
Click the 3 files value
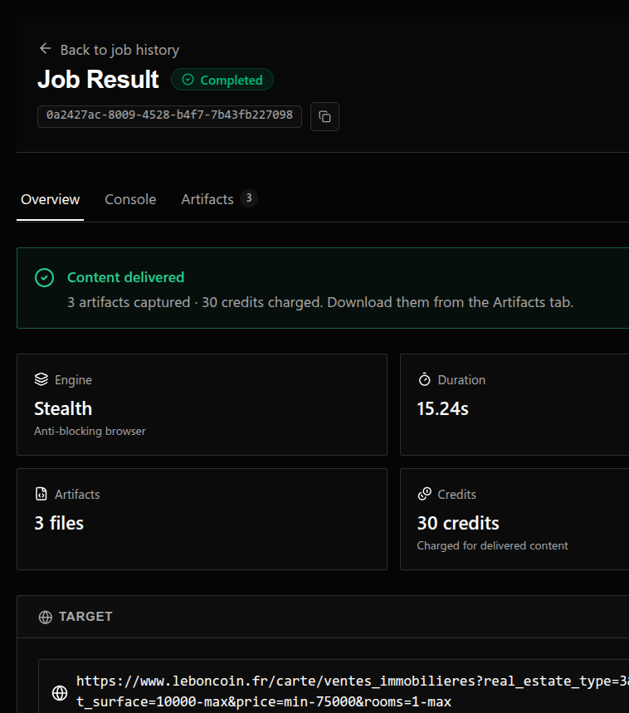click(59, 523)
